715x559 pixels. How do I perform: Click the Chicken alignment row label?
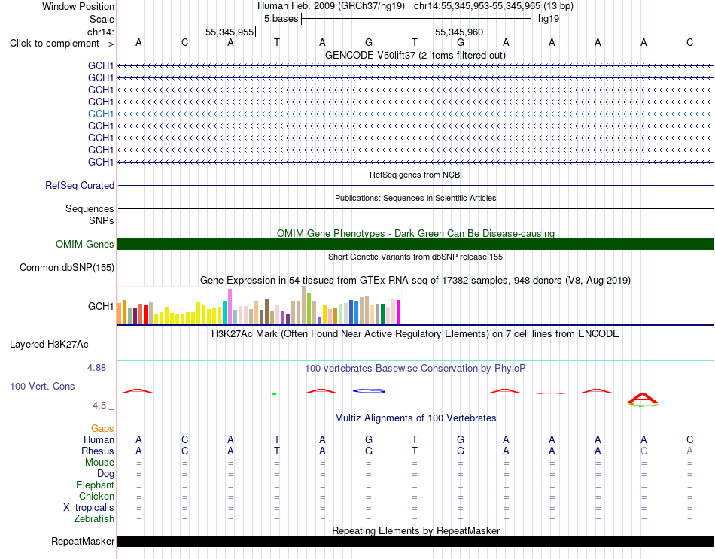point(96,496)
